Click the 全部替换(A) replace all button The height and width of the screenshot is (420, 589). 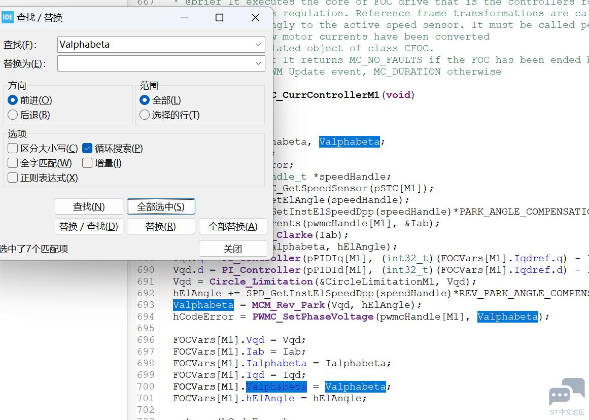pos(233,227)
